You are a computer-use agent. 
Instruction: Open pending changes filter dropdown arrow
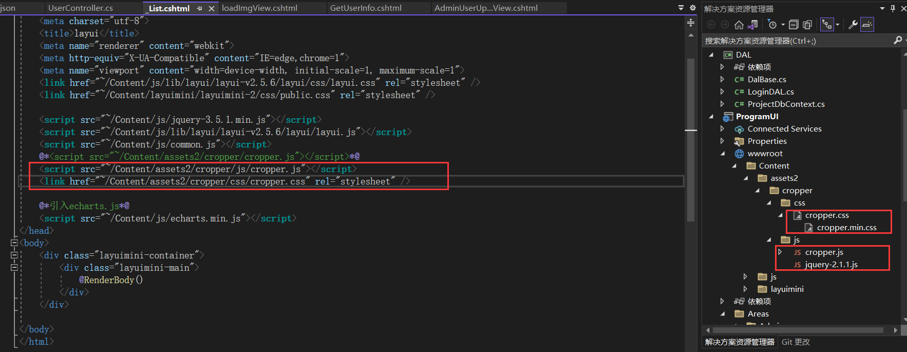point(783,25)
